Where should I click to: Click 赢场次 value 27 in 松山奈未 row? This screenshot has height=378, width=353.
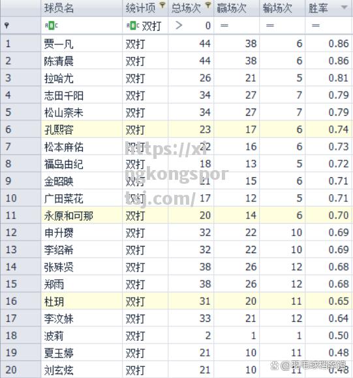click(x=251, y=112)
